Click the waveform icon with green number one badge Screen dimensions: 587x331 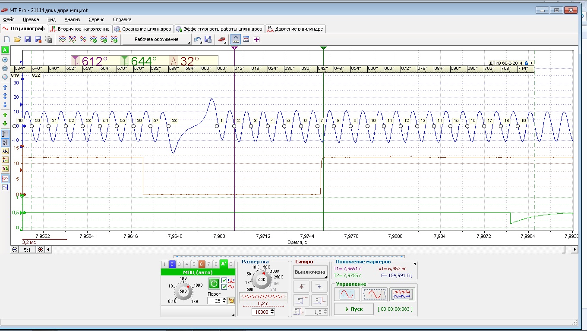tap(104, 40)
